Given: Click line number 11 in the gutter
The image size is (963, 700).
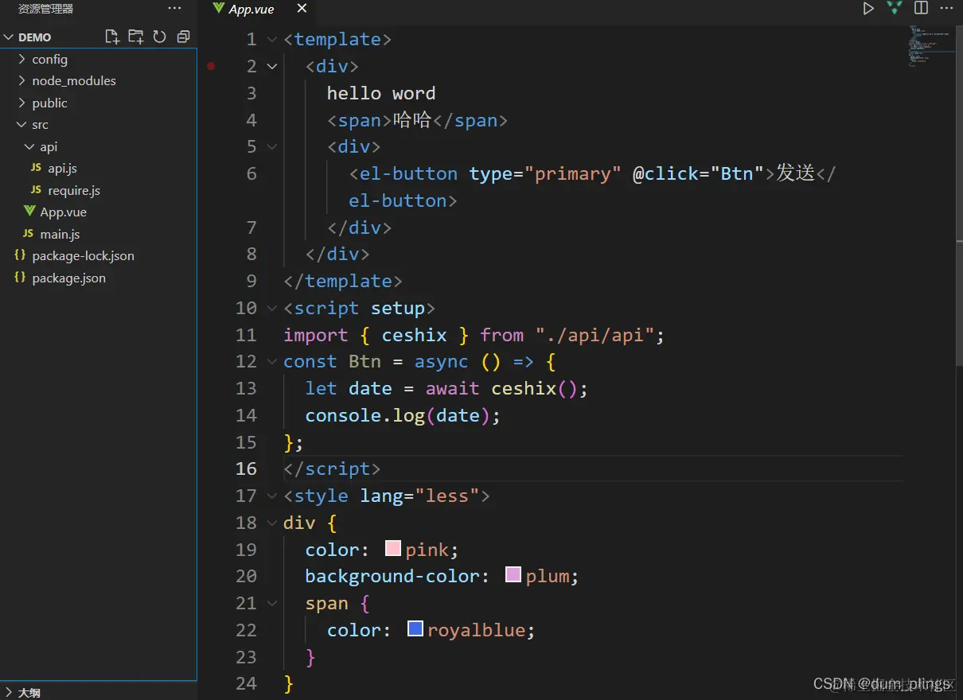Looking at the screenshot, I should [x=247, y=335].
